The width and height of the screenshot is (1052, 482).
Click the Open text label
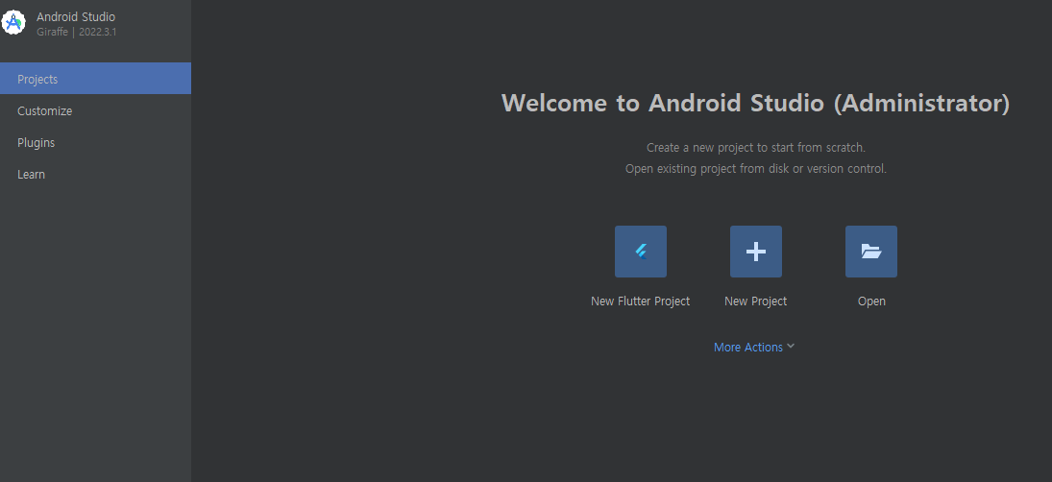coord(871,301)
